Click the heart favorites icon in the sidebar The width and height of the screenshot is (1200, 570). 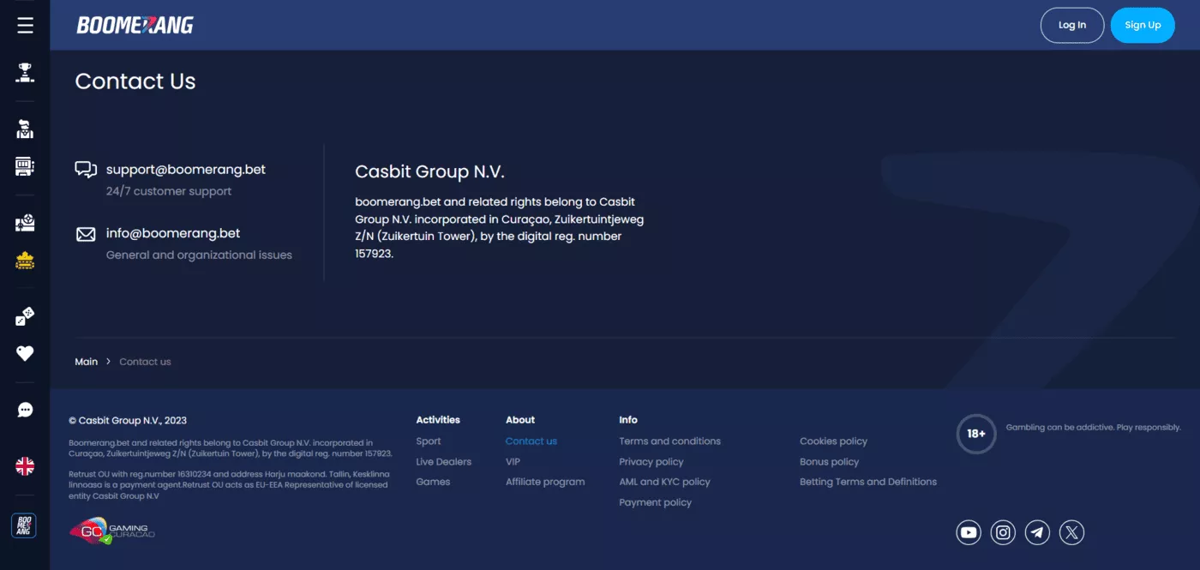25,353
